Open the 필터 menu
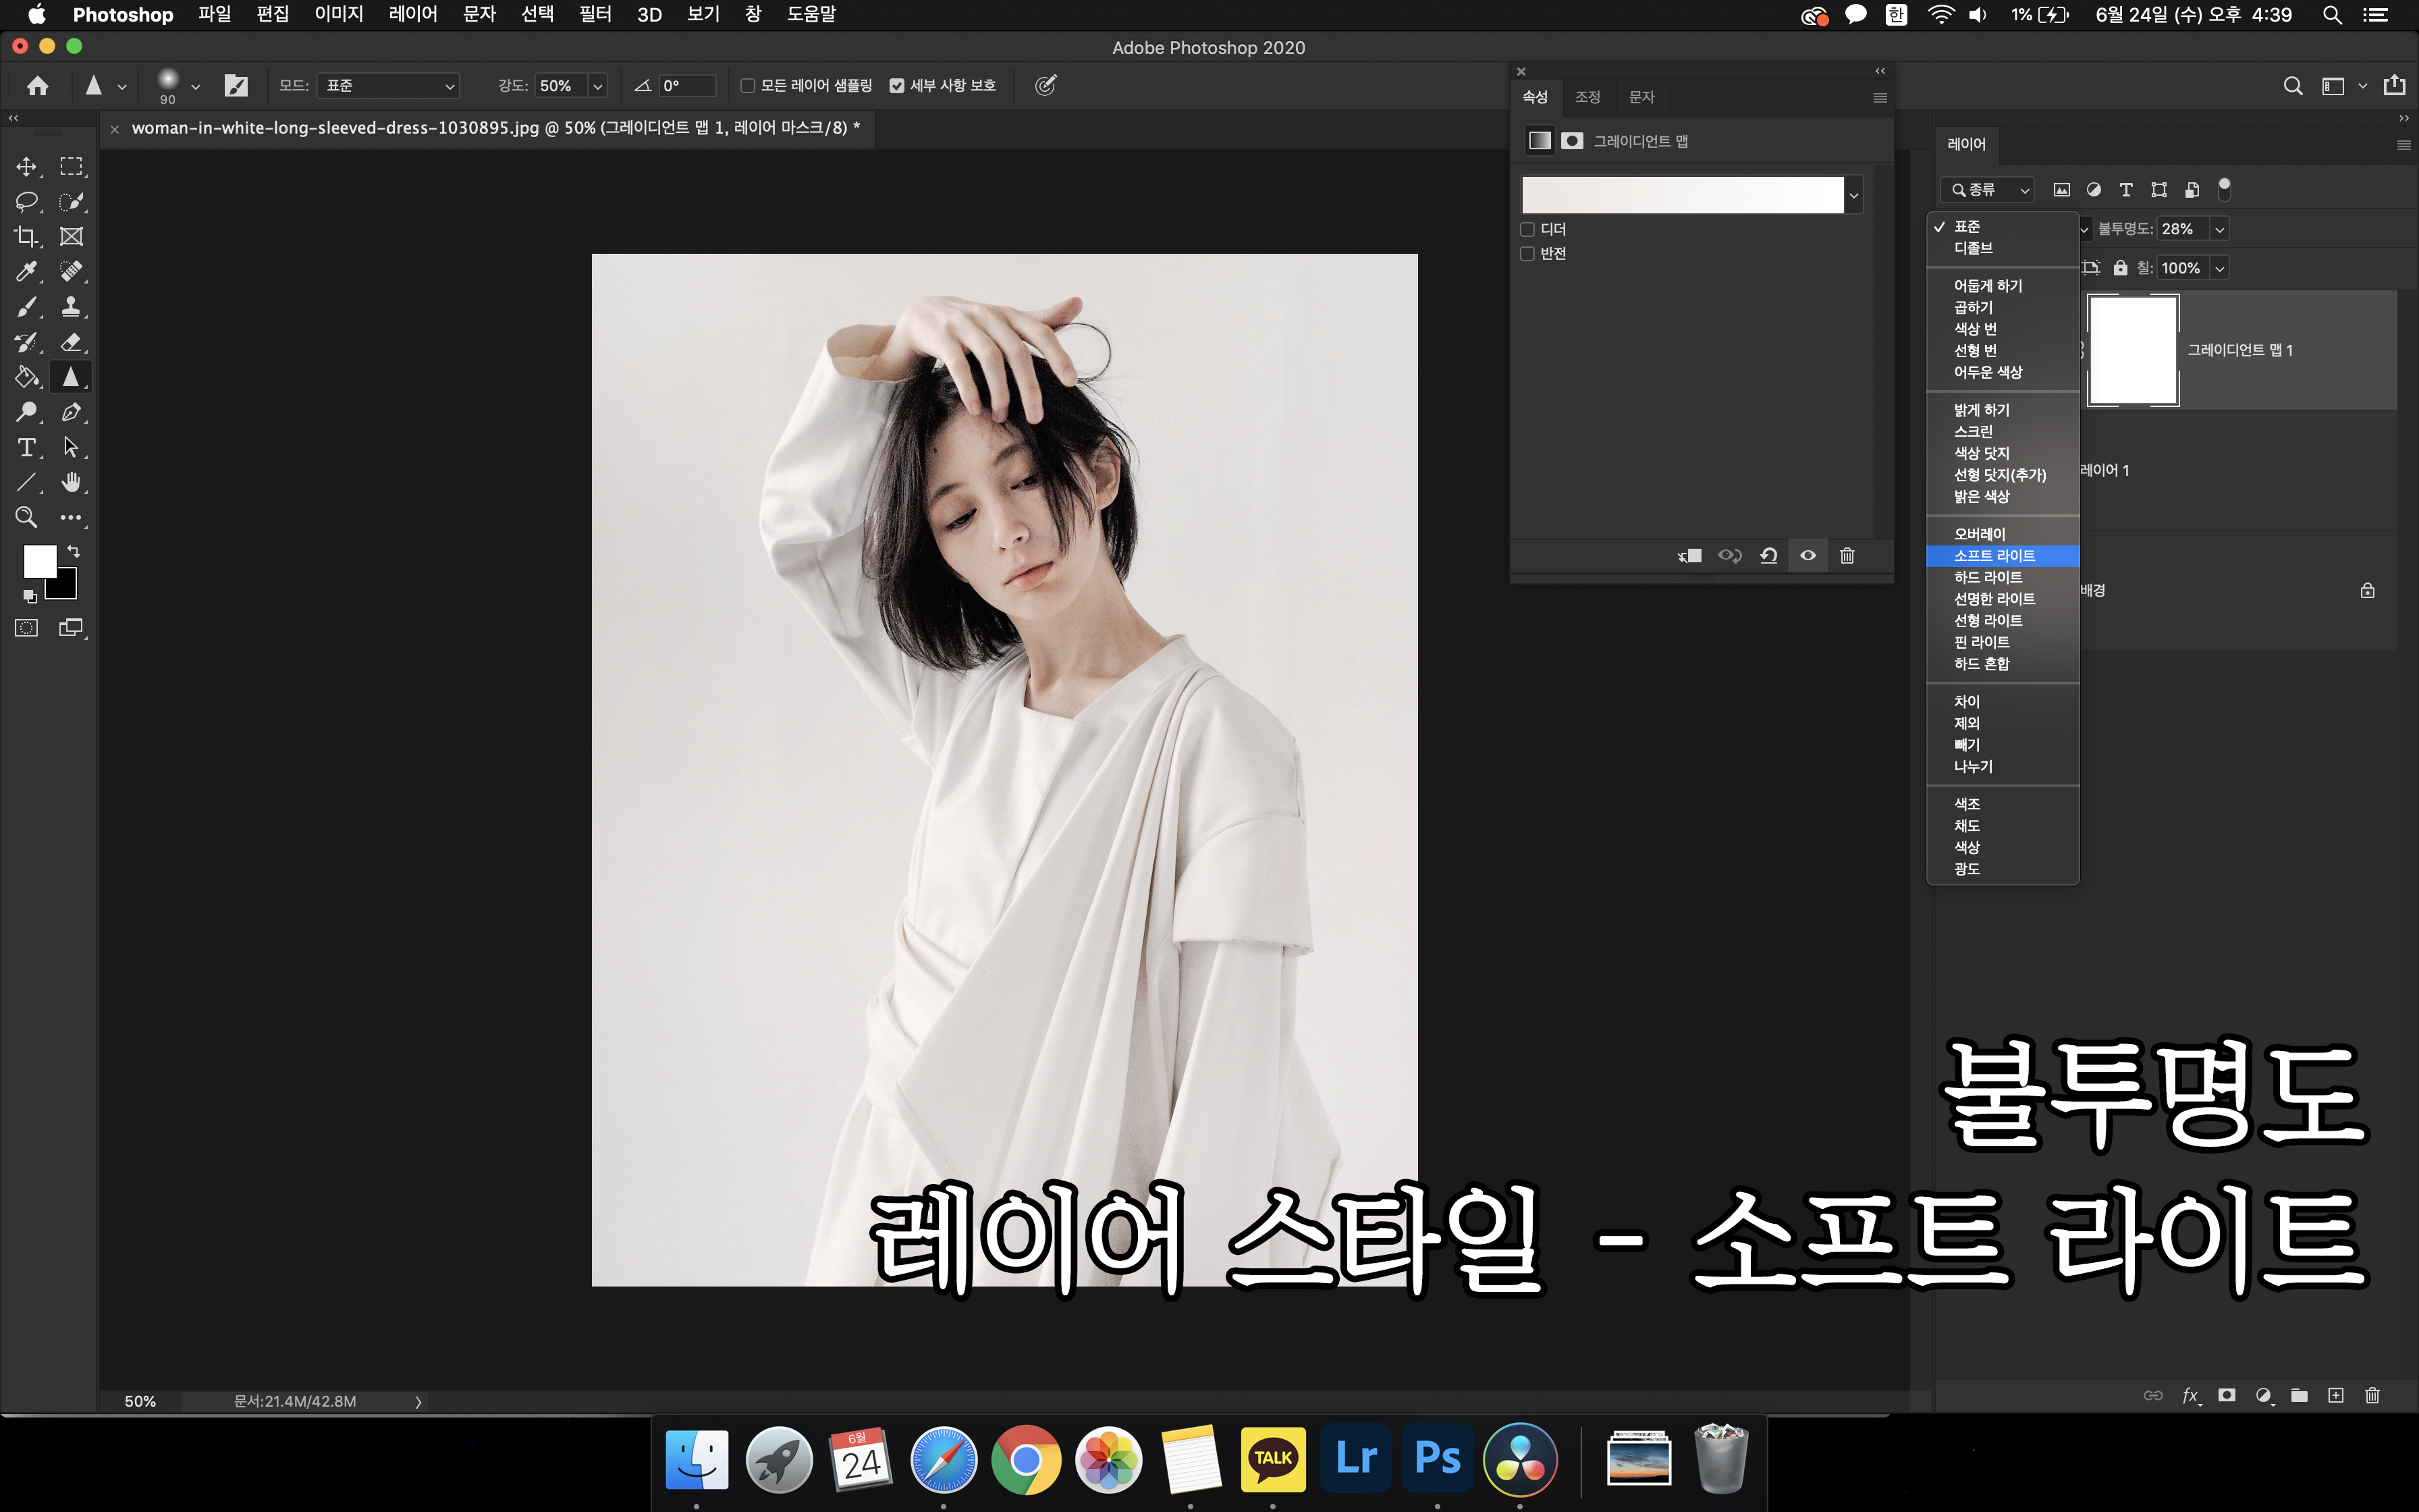Image resolution: width=2419 pixels, height=1512 pixels. [x=595, y=14]
